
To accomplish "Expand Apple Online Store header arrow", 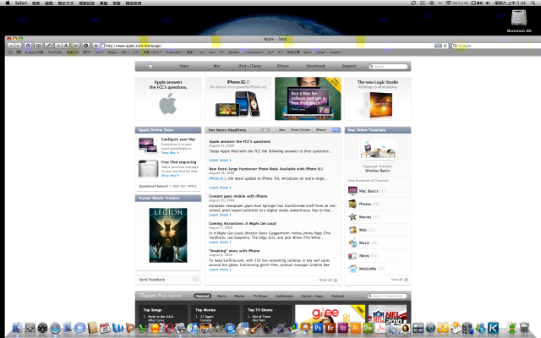I will [x=198, y=130].
